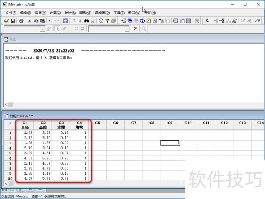Select the C3 column header
This screenshot has height=199, width=265.
[x=61, y=123]
